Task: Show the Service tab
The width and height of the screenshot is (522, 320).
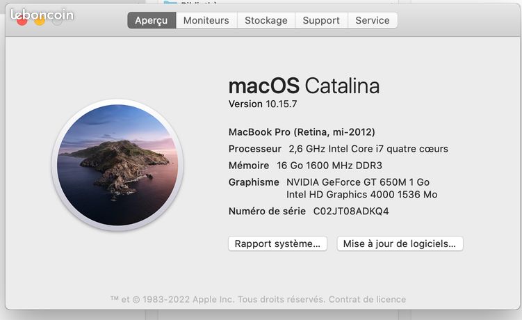Action: (x=373, y=20)
